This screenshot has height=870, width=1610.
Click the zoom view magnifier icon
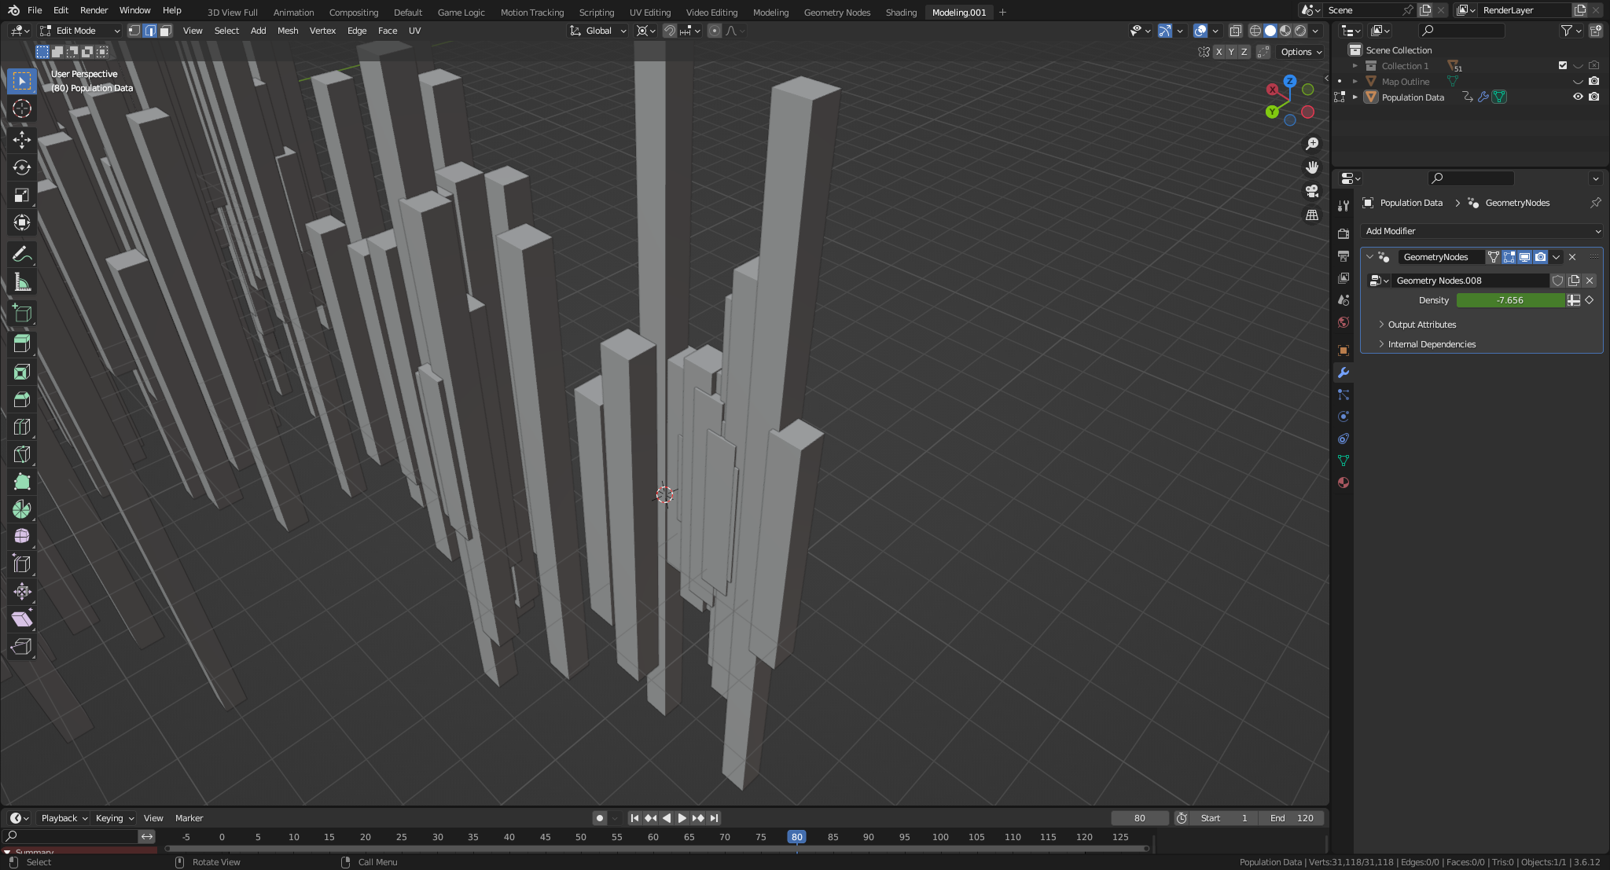[x=1312, y=144]
